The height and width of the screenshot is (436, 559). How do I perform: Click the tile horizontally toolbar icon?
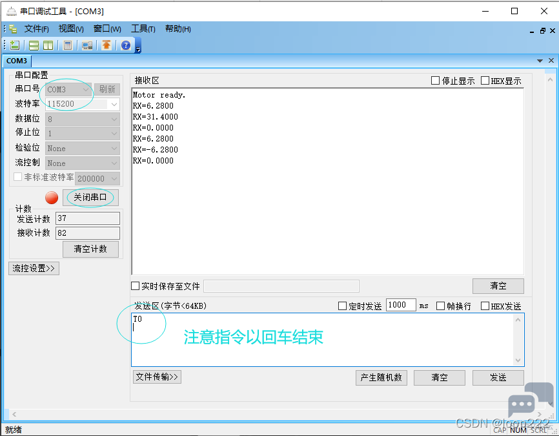tap(34, 45)
